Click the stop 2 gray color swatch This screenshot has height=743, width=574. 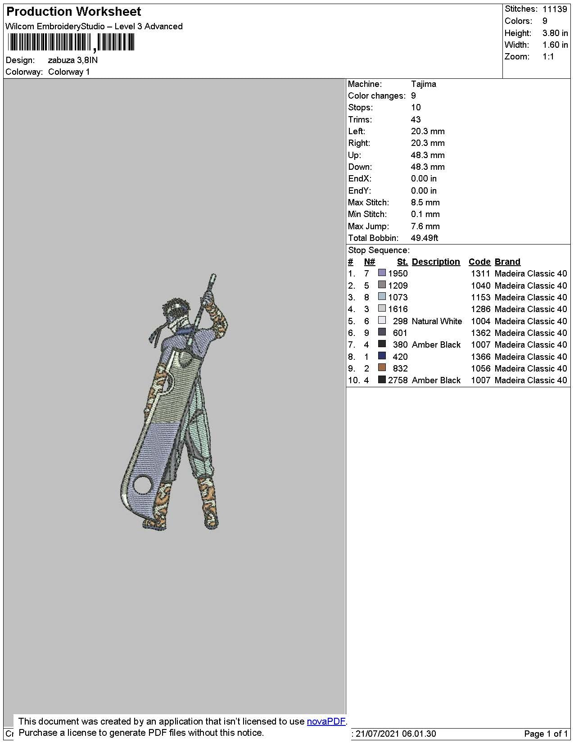[x=382, y=285]
